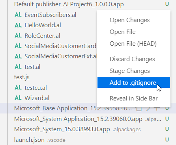Image resolution: width=176 pixels, height=145 pixels.
Task: Click AL icon beside HelloWorld.al
Action: click(18, 25)
